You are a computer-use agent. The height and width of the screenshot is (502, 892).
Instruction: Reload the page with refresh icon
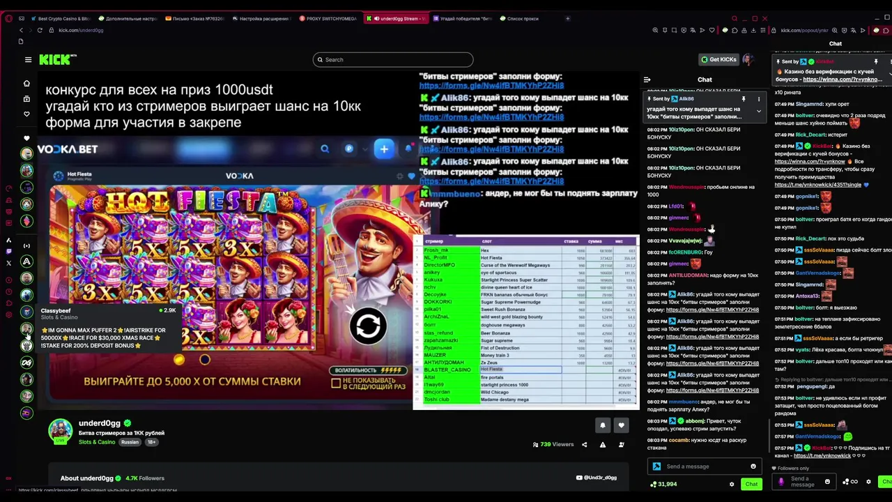tap(40, 30)
